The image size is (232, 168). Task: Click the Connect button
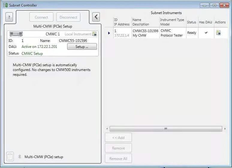(41, 17)
